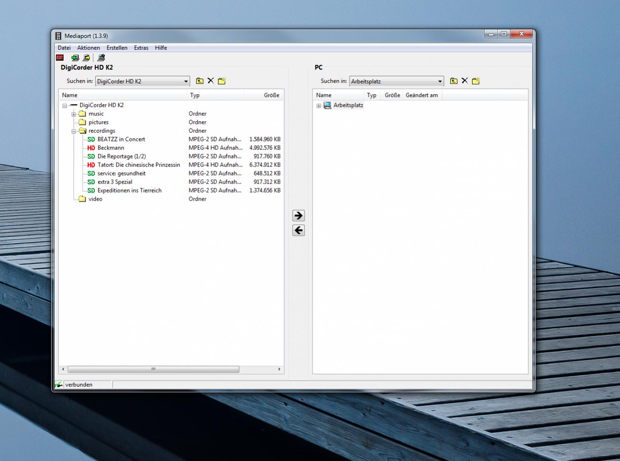Click the open recordings folder icon
This screenshot has width=620, height=461.
(82, 131)
